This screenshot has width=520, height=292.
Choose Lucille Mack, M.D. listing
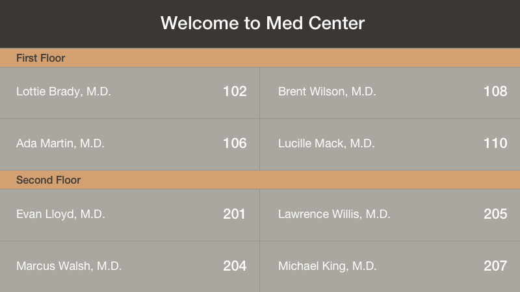coord(390,145)
